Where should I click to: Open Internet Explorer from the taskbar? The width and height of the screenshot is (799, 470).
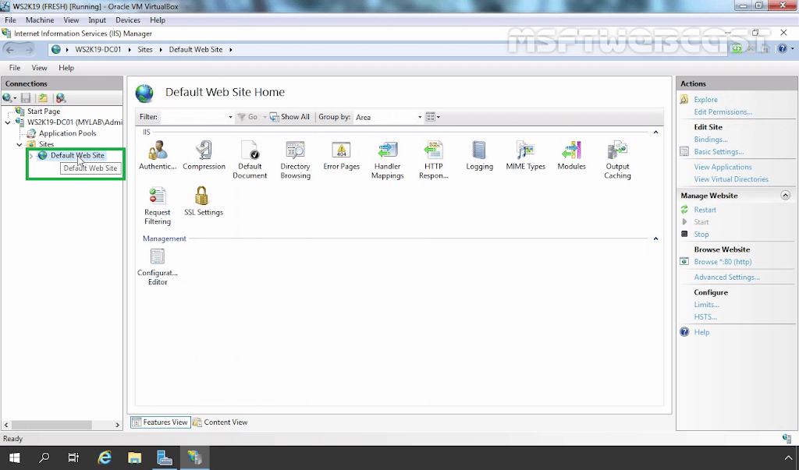(x=105, y=458)
